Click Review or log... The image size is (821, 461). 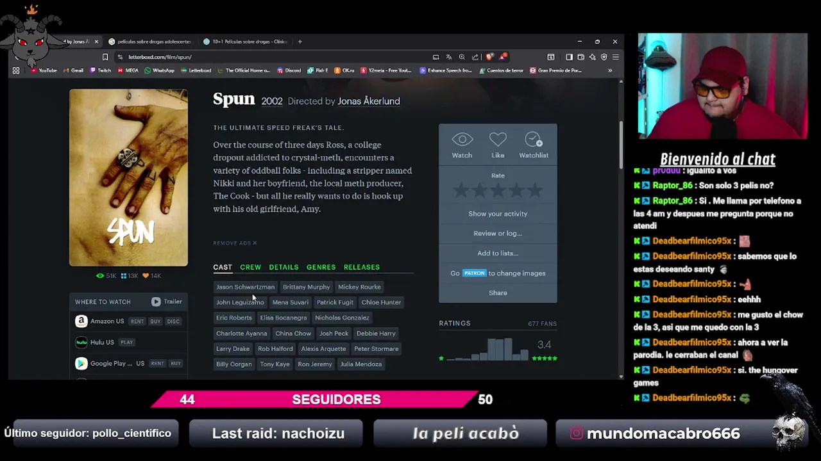(x=498, y=234)
